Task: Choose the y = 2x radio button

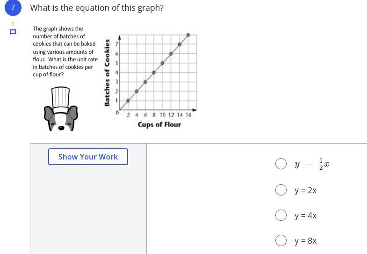Action: [281, 190]
